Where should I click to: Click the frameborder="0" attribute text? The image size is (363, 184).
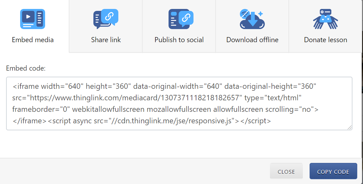41,110
